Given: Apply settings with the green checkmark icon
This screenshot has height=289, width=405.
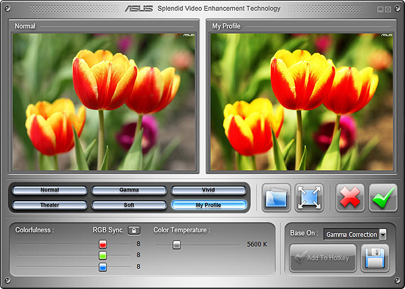Looking at the screenshot, I should click(383, 198).
